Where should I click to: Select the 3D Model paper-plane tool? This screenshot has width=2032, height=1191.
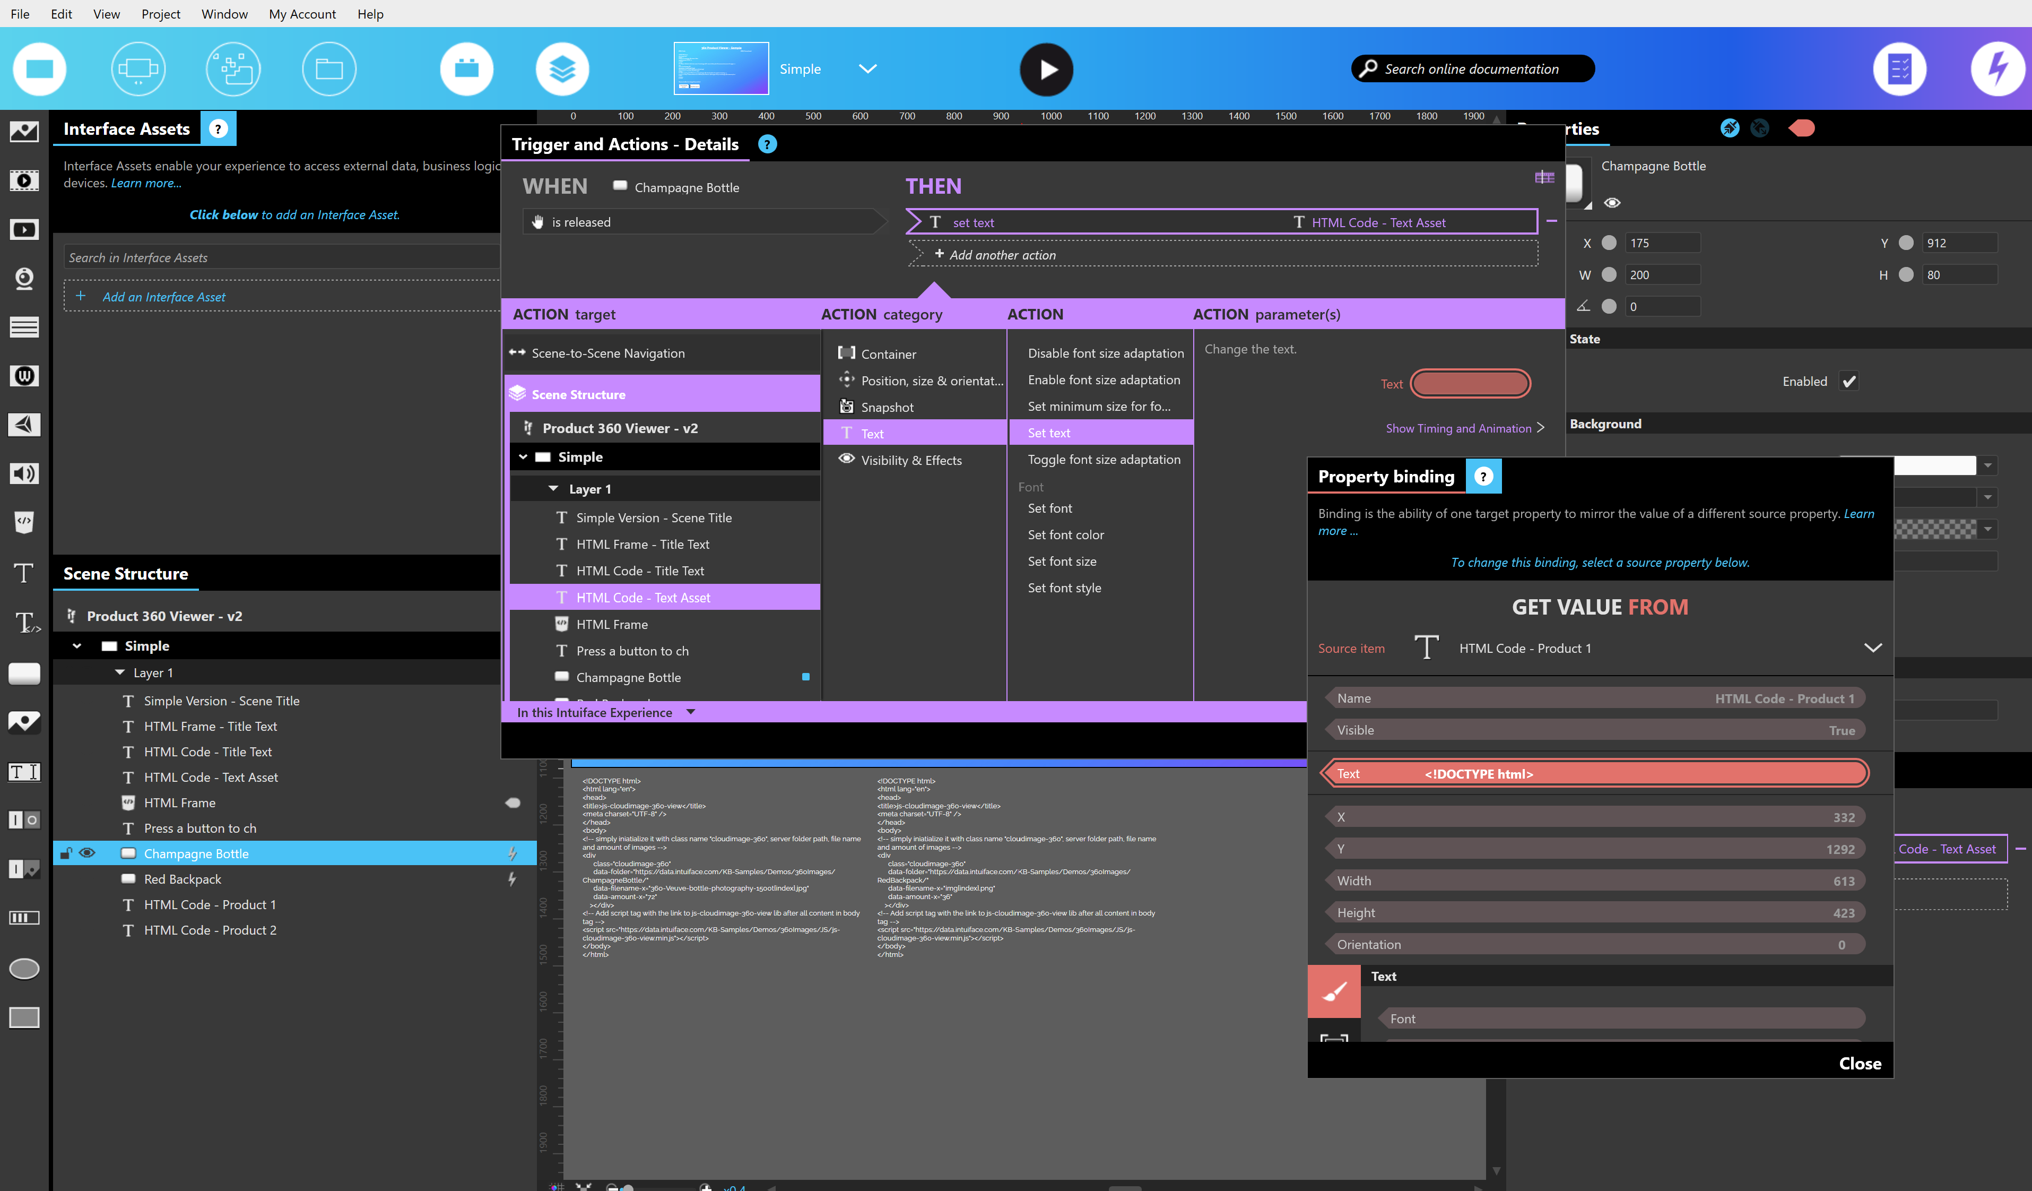24,425
